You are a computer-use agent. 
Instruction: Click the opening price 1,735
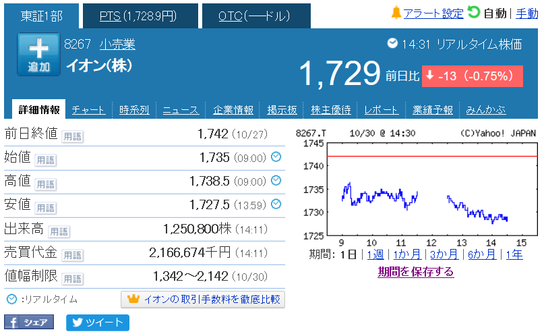[214, 157]
